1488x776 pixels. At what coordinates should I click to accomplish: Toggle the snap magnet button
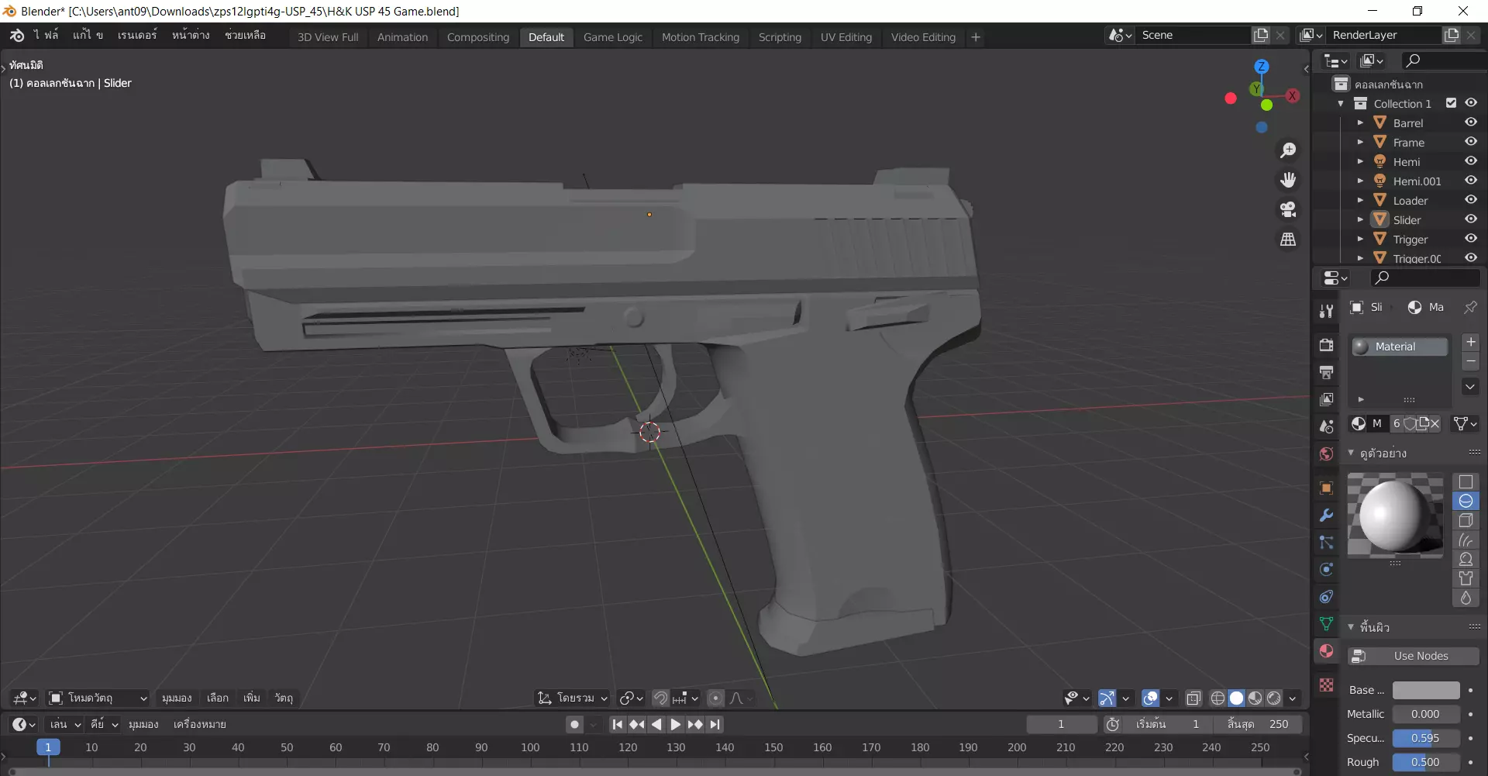click(660, 698)
